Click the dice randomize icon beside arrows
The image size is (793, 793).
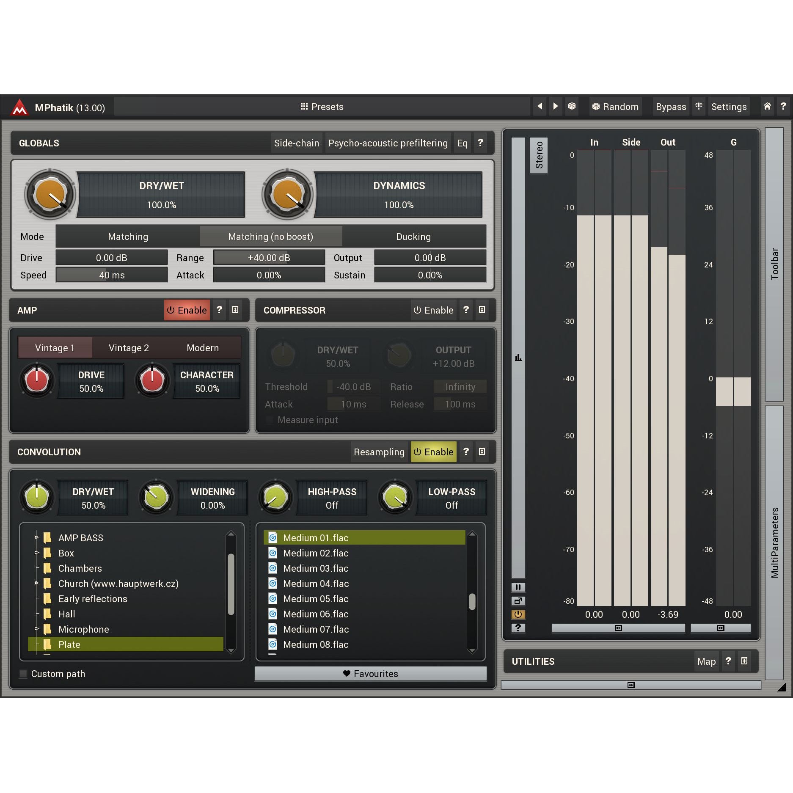[x=572, y=106]
